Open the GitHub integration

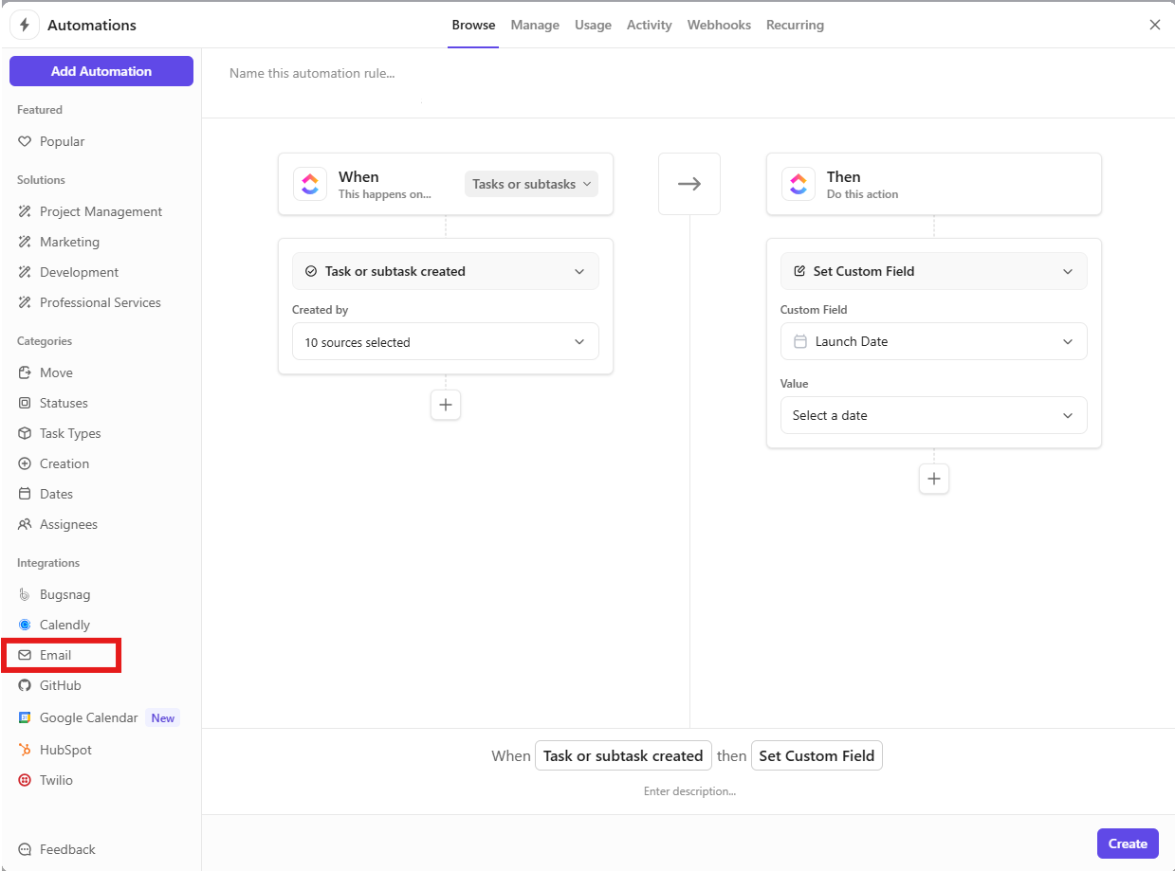click(60, 685)
